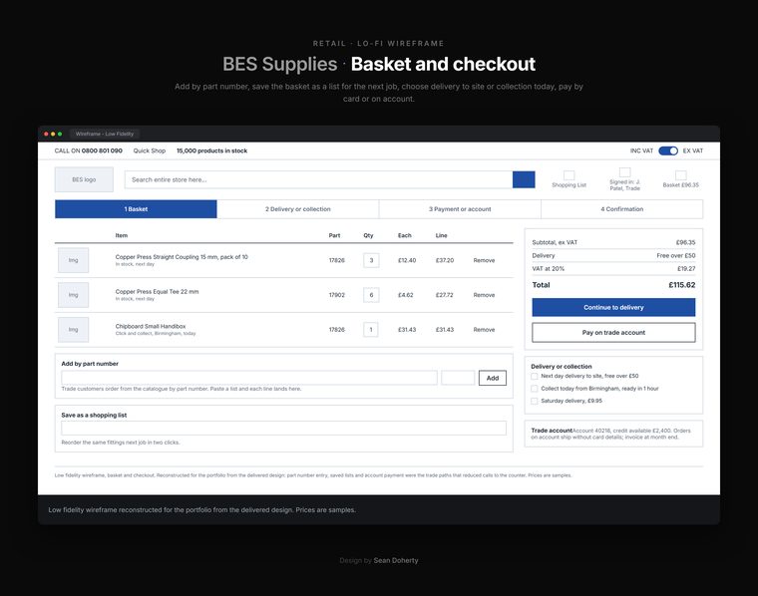The width and height of the screenshot is (758, 596).
Task: Click quantity box for Chipboard Small Handibox
Action: 371,330
